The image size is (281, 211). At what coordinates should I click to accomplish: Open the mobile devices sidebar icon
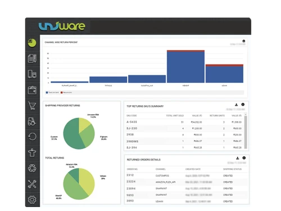(32, 74)
